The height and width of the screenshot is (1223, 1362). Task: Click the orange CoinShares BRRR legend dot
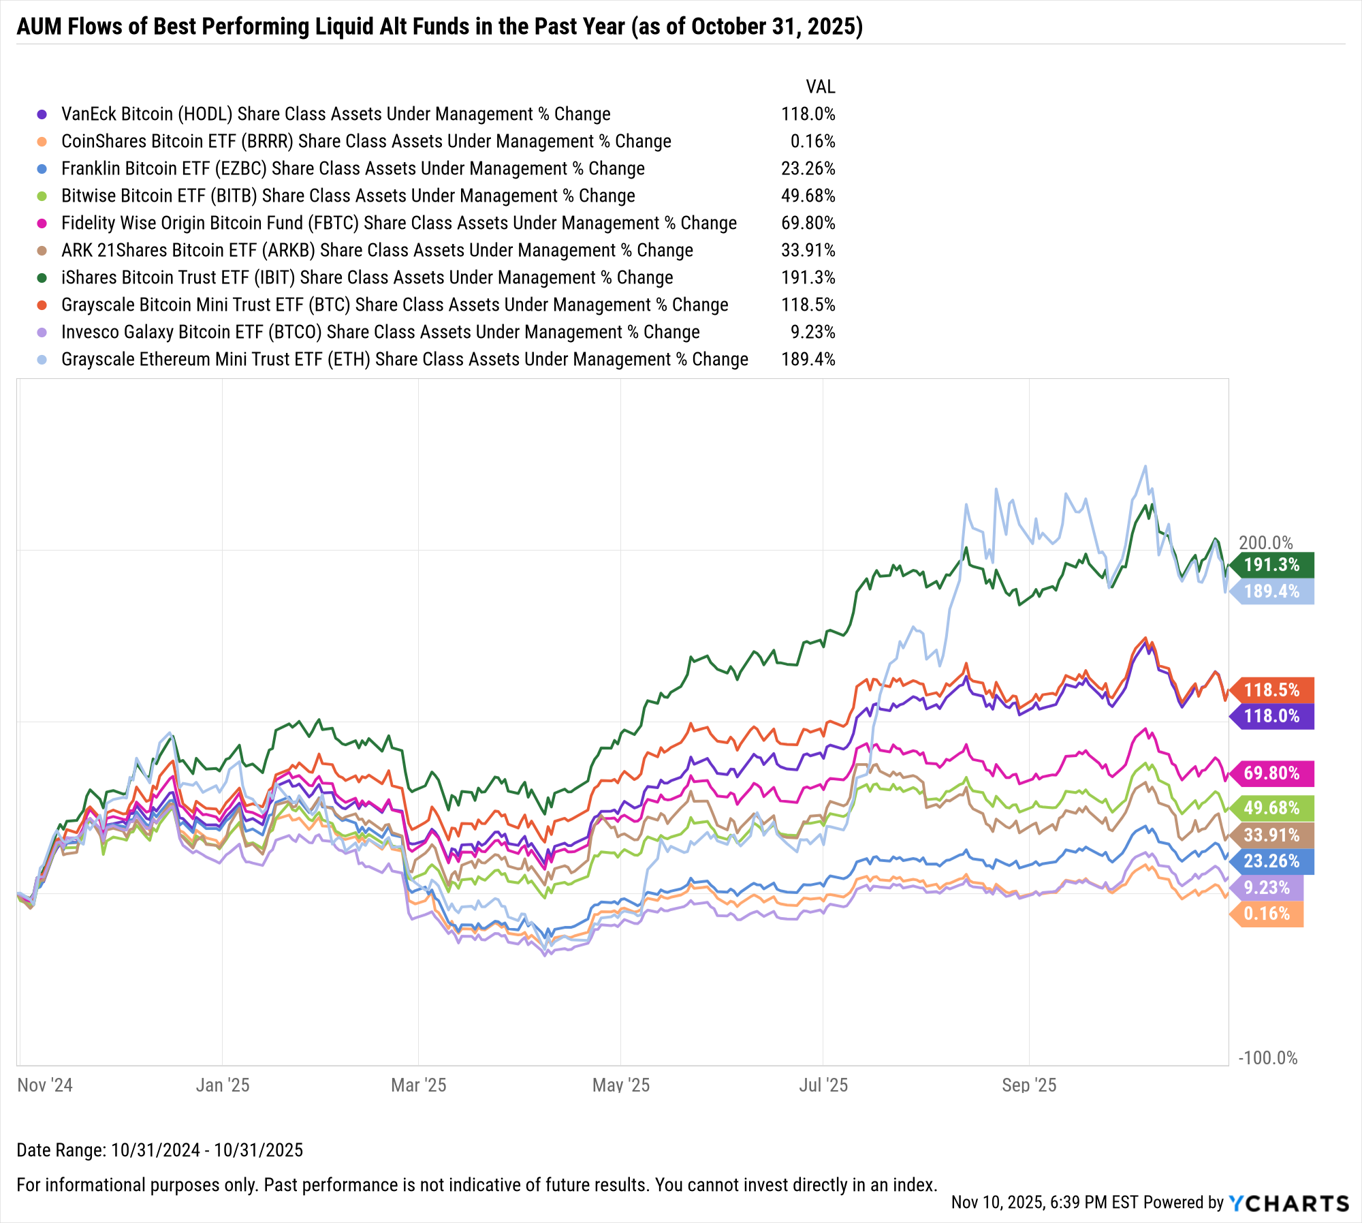(x=42, y=142)
